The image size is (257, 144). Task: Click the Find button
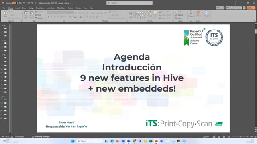pyautogui.click(x=178, y=12)
